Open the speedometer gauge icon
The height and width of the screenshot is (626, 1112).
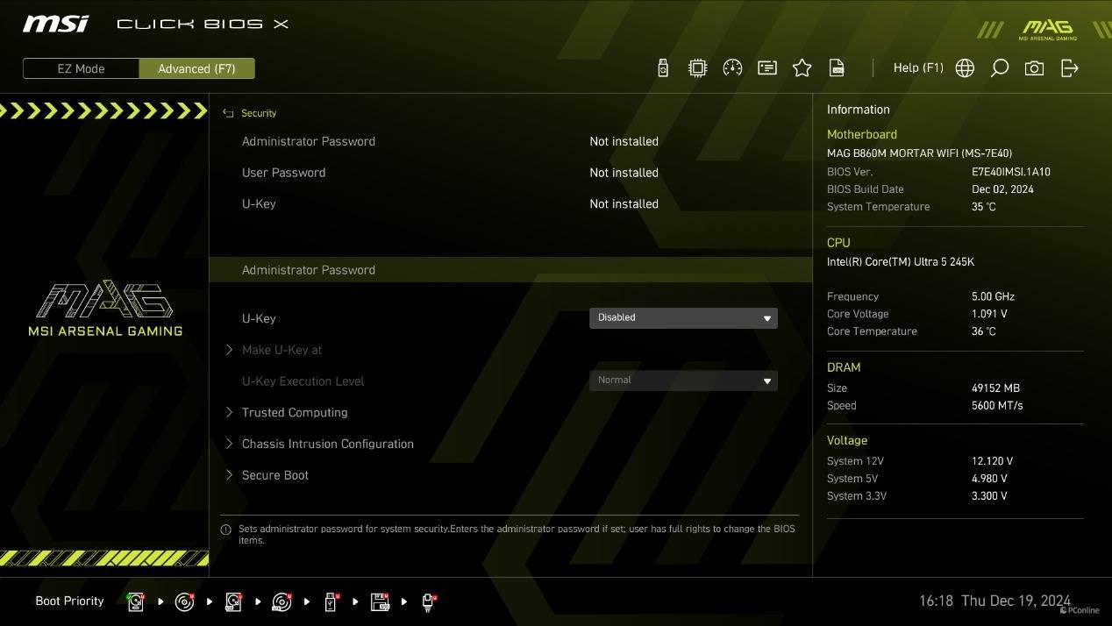732,68
